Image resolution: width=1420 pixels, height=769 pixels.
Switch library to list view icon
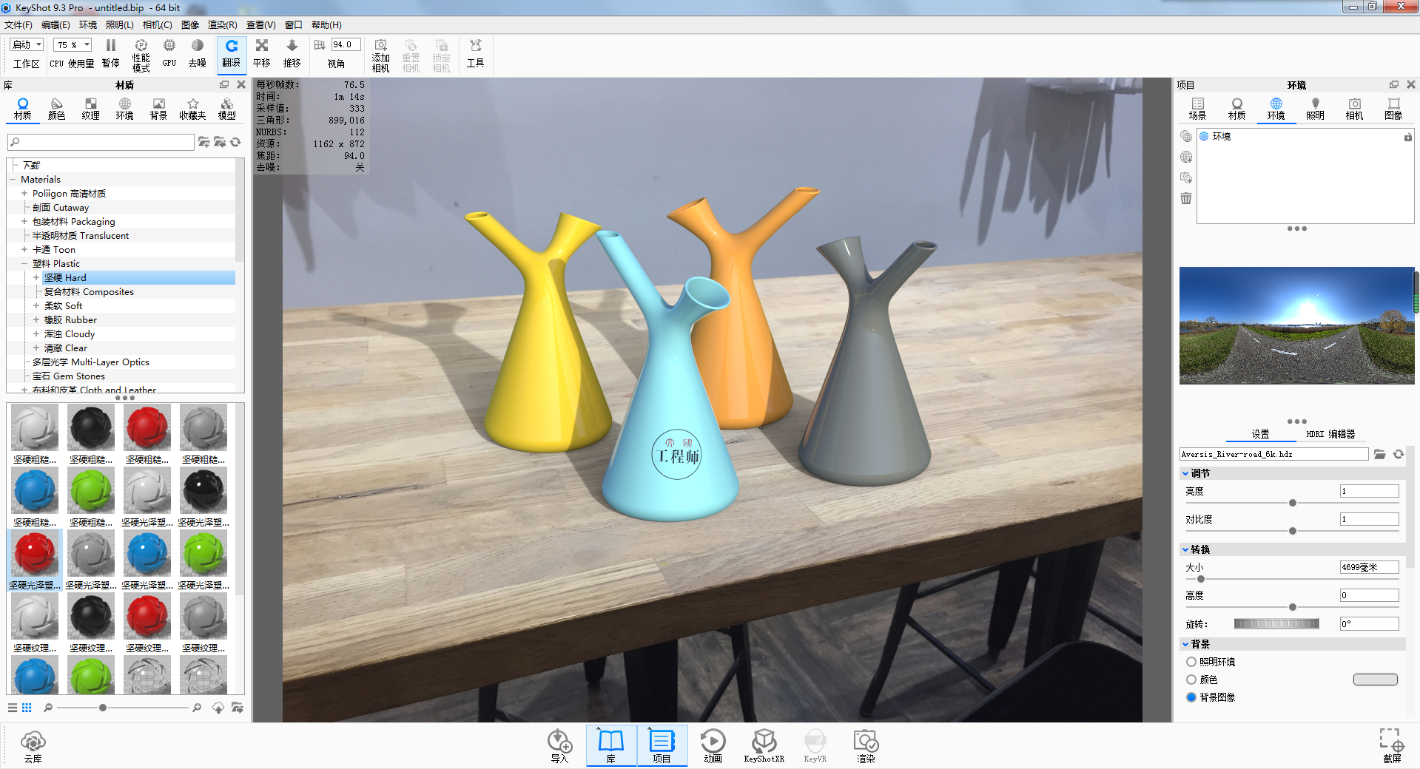[x=13, y=708]
